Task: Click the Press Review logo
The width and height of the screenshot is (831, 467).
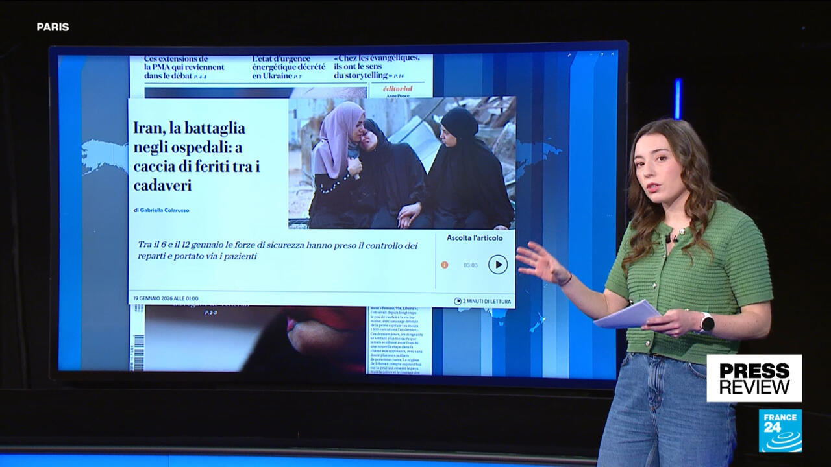Action: pyautogui.click(x=754, y=378)
